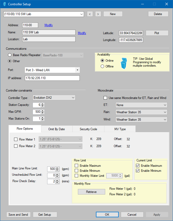Check Flow Limit Enable Minimum
The image size is (173, 221).
tap(76, 171)
